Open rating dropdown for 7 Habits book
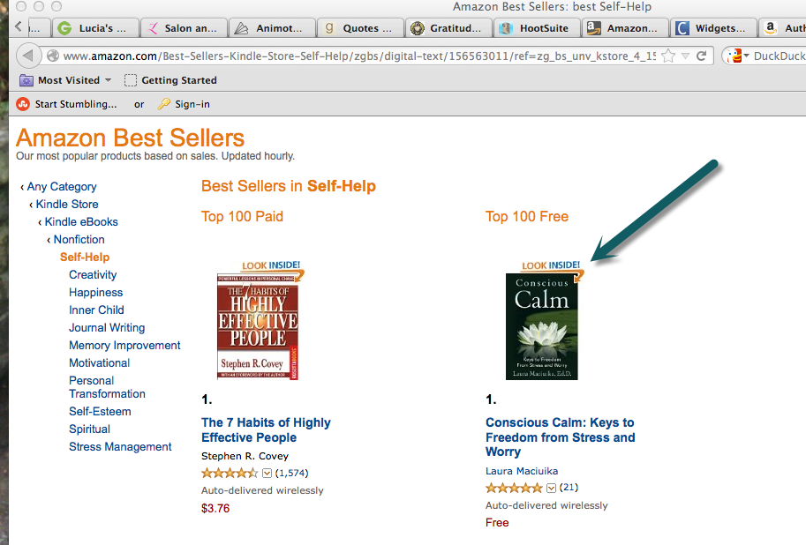 click(267, 473)
